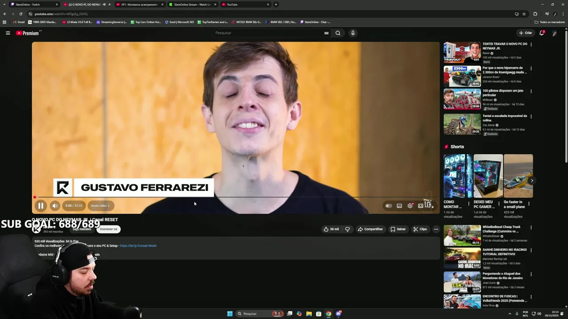This screenshot has height=319, width=568.
Task: Click the Compartilhar share button
Action: click(x=370, y=229)
